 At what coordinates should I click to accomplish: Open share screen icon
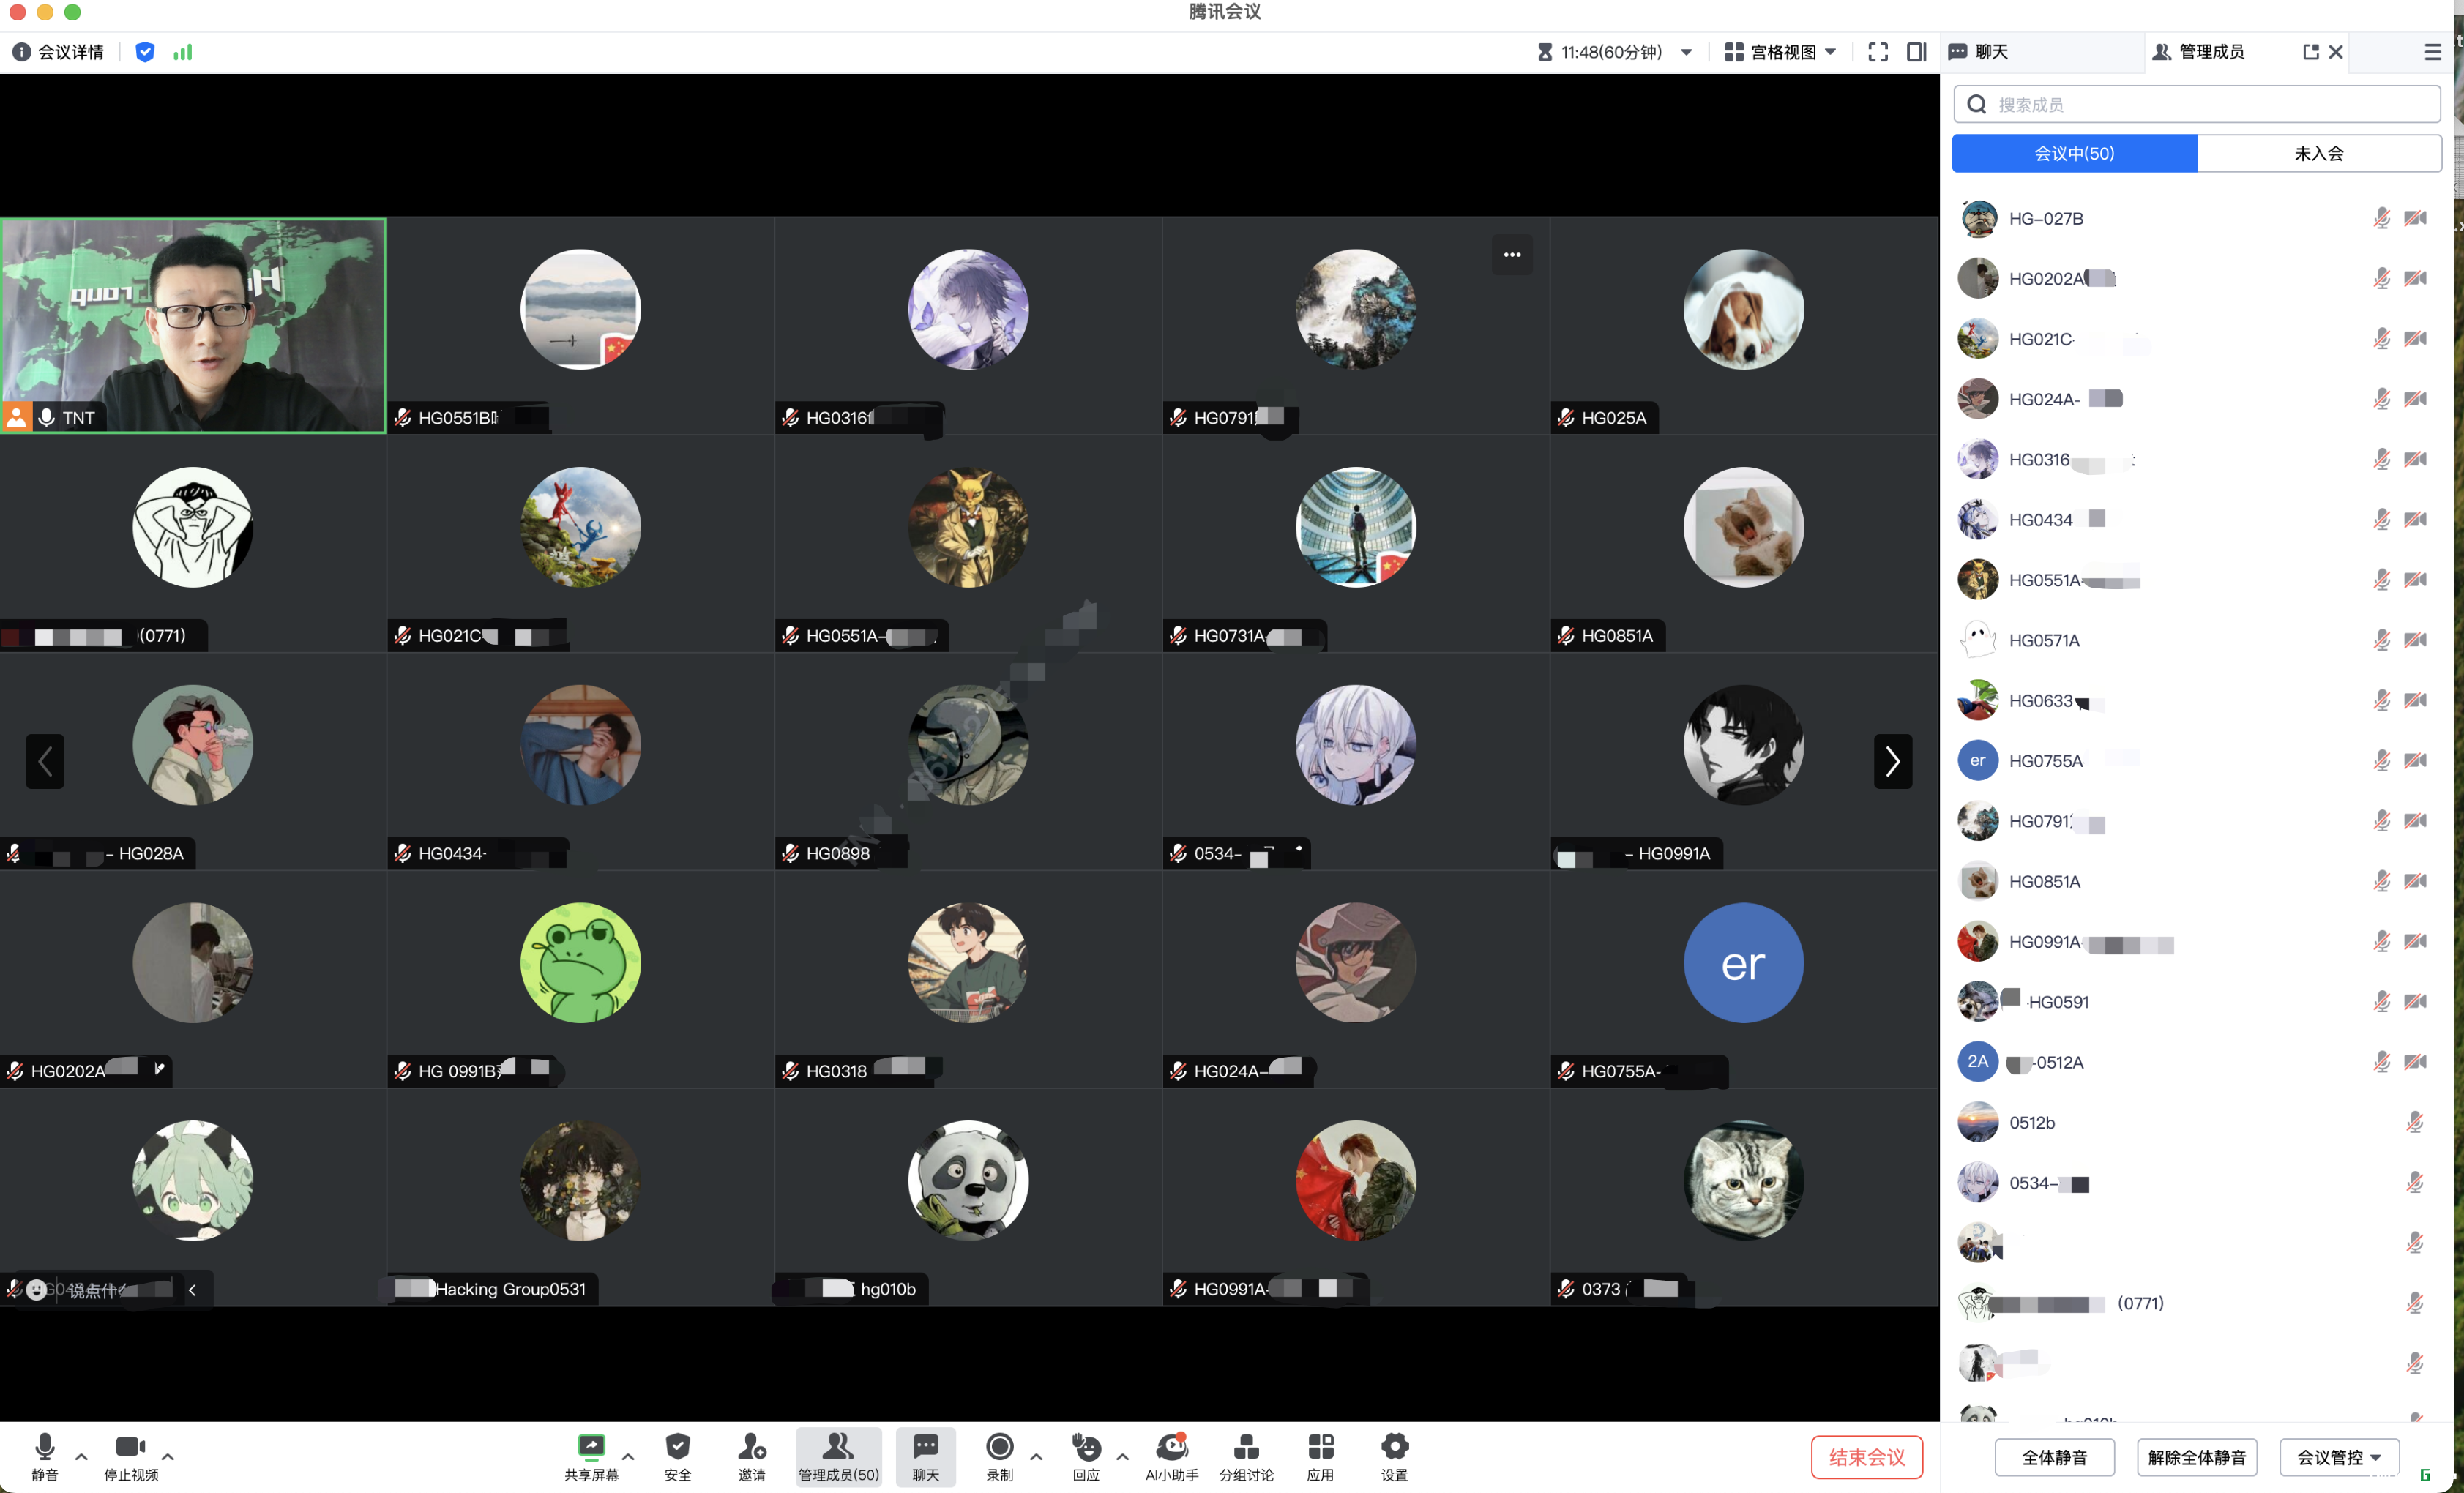click(x=591, y=1446)
